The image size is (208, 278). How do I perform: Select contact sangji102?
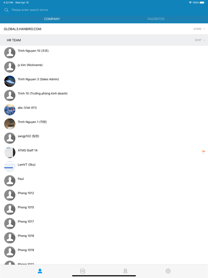point(104,138)
